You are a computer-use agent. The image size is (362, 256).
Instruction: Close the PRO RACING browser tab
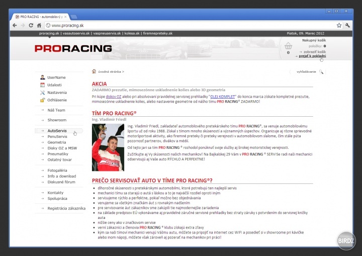65,17
